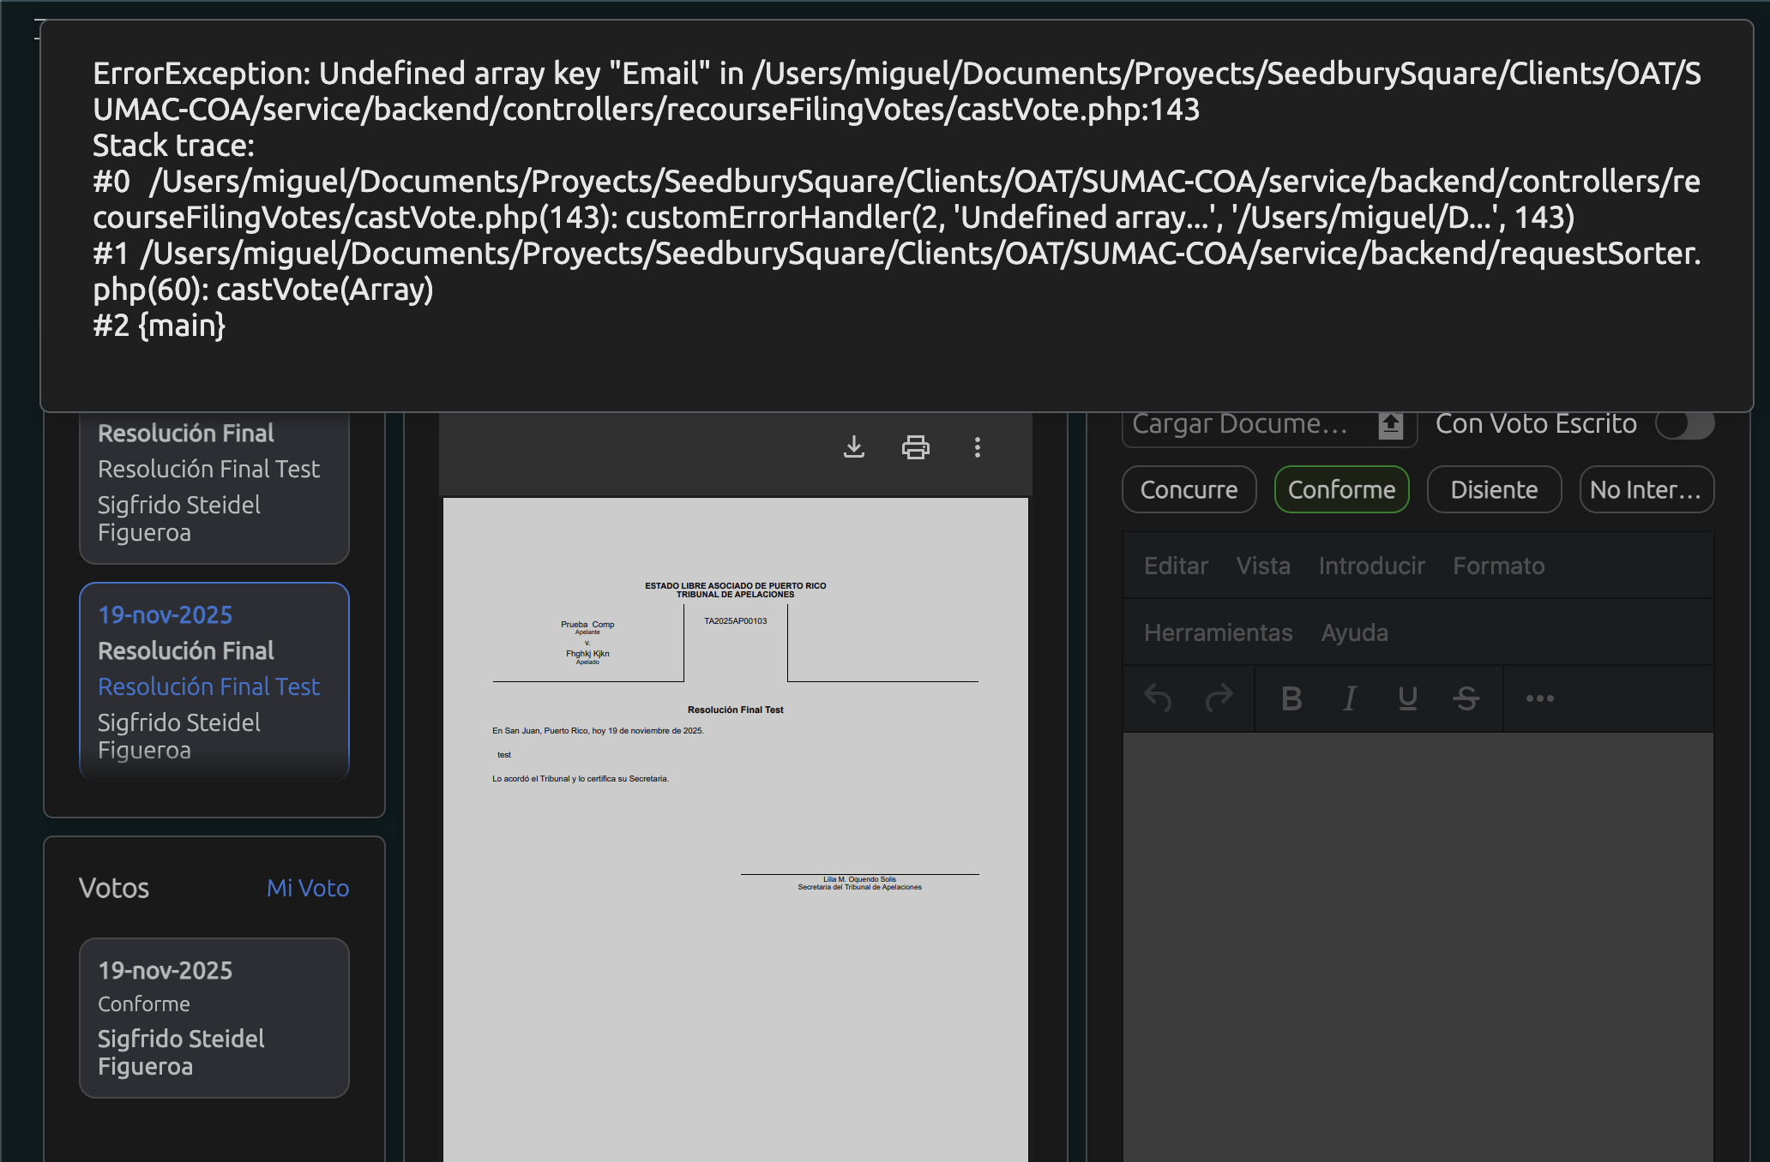
Task: Open the Formato editor menu
Action: tap(1498, 566)
